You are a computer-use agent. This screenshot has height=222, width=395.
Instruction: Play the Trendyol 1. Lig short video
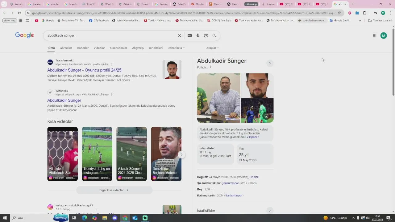pyautogui.click(x=97, y=154)
